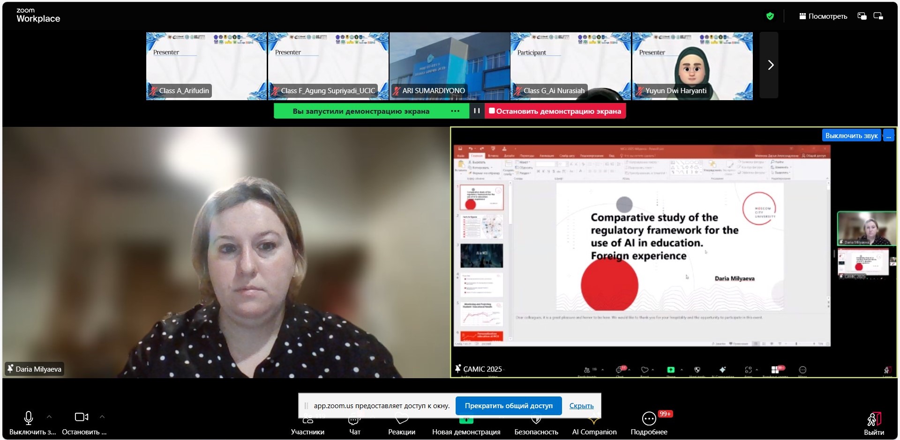Click Остановить демонстрацию экрана button

point(555,111)
